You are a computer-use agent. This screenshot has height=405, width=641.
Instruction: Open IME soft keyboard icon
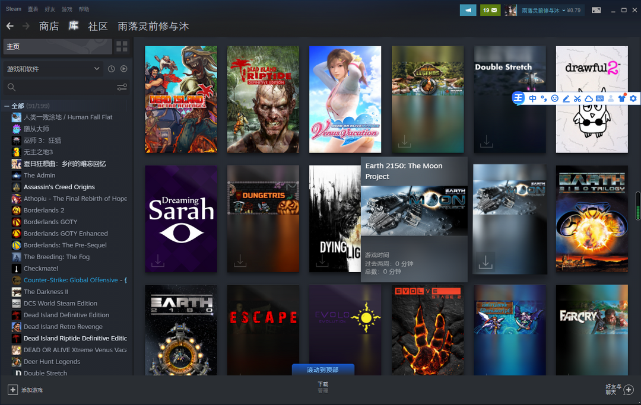[599, 98]
